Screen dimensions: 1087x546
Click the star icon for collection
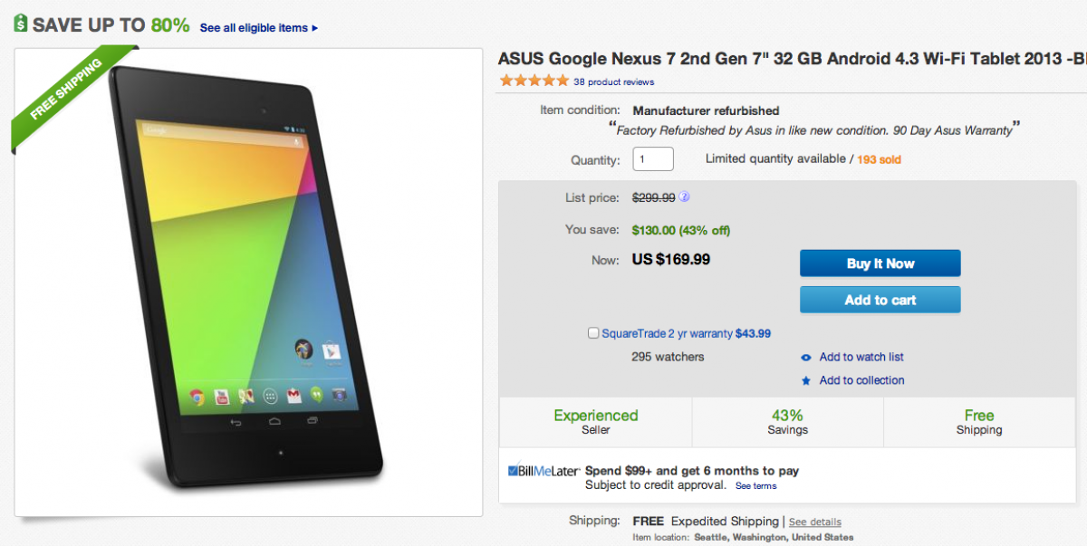tap(806, 381)
